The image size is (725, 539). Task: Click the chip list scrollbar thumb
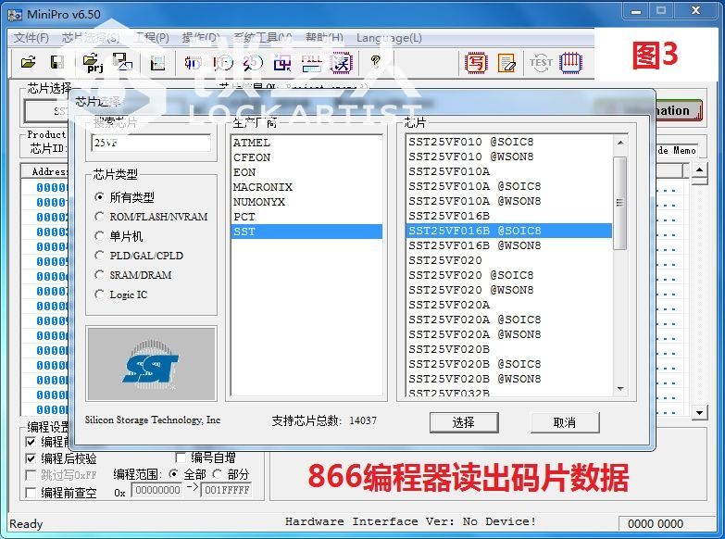[620, 203]
